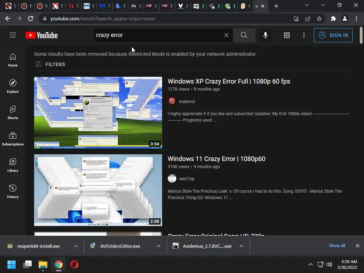Open YouTube settings three-dot menu

pyautogui.click(x=304, y=35)
